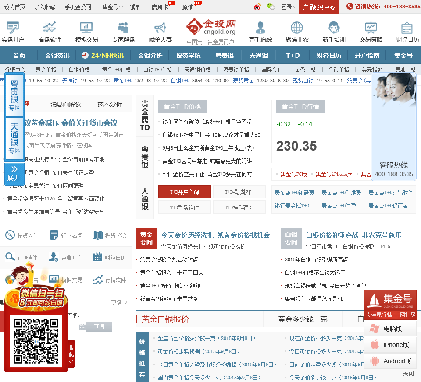Screen dimensions: 421x382
Task: Click the WeChat icon in top bar
Action: point(271,7)
